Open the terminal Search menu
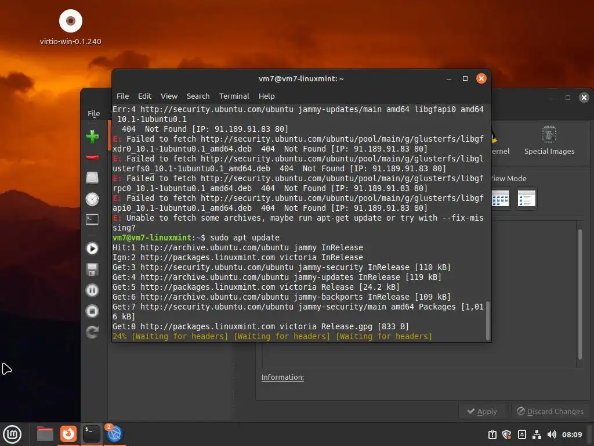 pyautogui.click(x=198, y=96)
